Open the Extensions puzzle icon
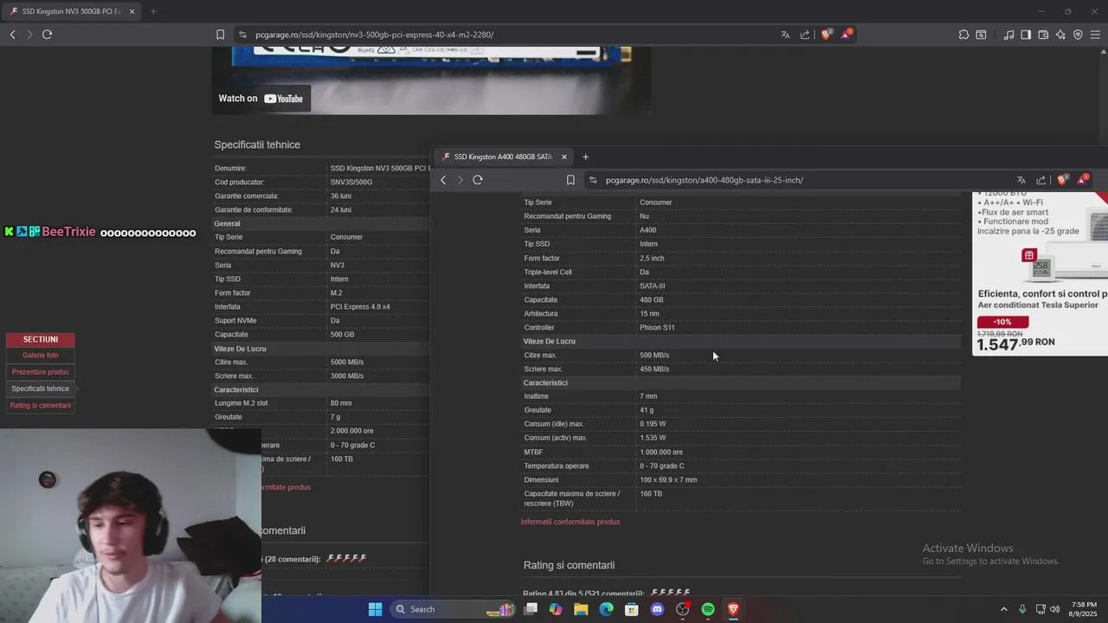Screen dimensions: 1108x623 pyautogui.click(x=963, y=35)
